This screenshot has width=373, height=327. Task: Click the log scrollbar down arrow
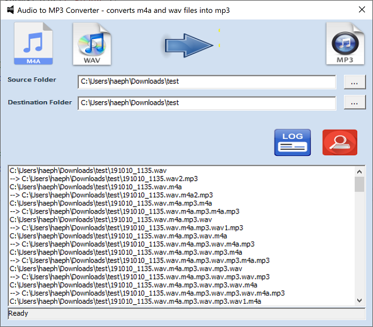coord(360,300)
